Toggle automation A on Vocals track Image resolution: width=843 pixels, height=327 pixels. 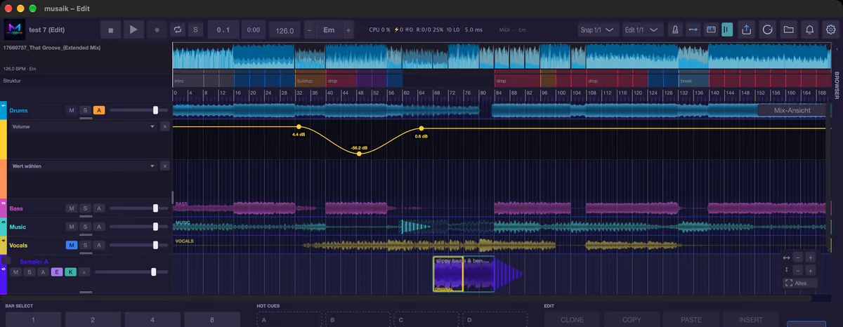(x=99, y=245)
